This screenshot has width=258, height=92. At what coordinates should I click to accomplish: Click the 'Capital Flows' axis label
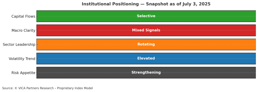click(x=23, y=16)
